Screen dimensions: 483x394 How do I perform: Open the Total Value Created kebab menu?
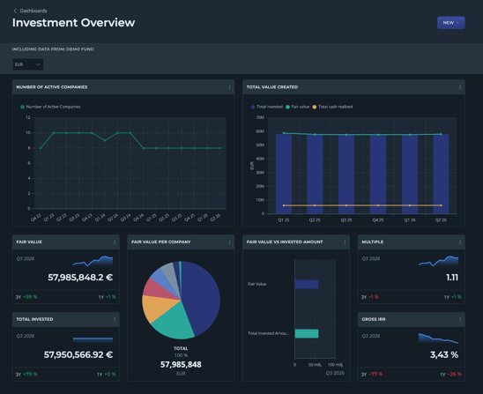460,87
